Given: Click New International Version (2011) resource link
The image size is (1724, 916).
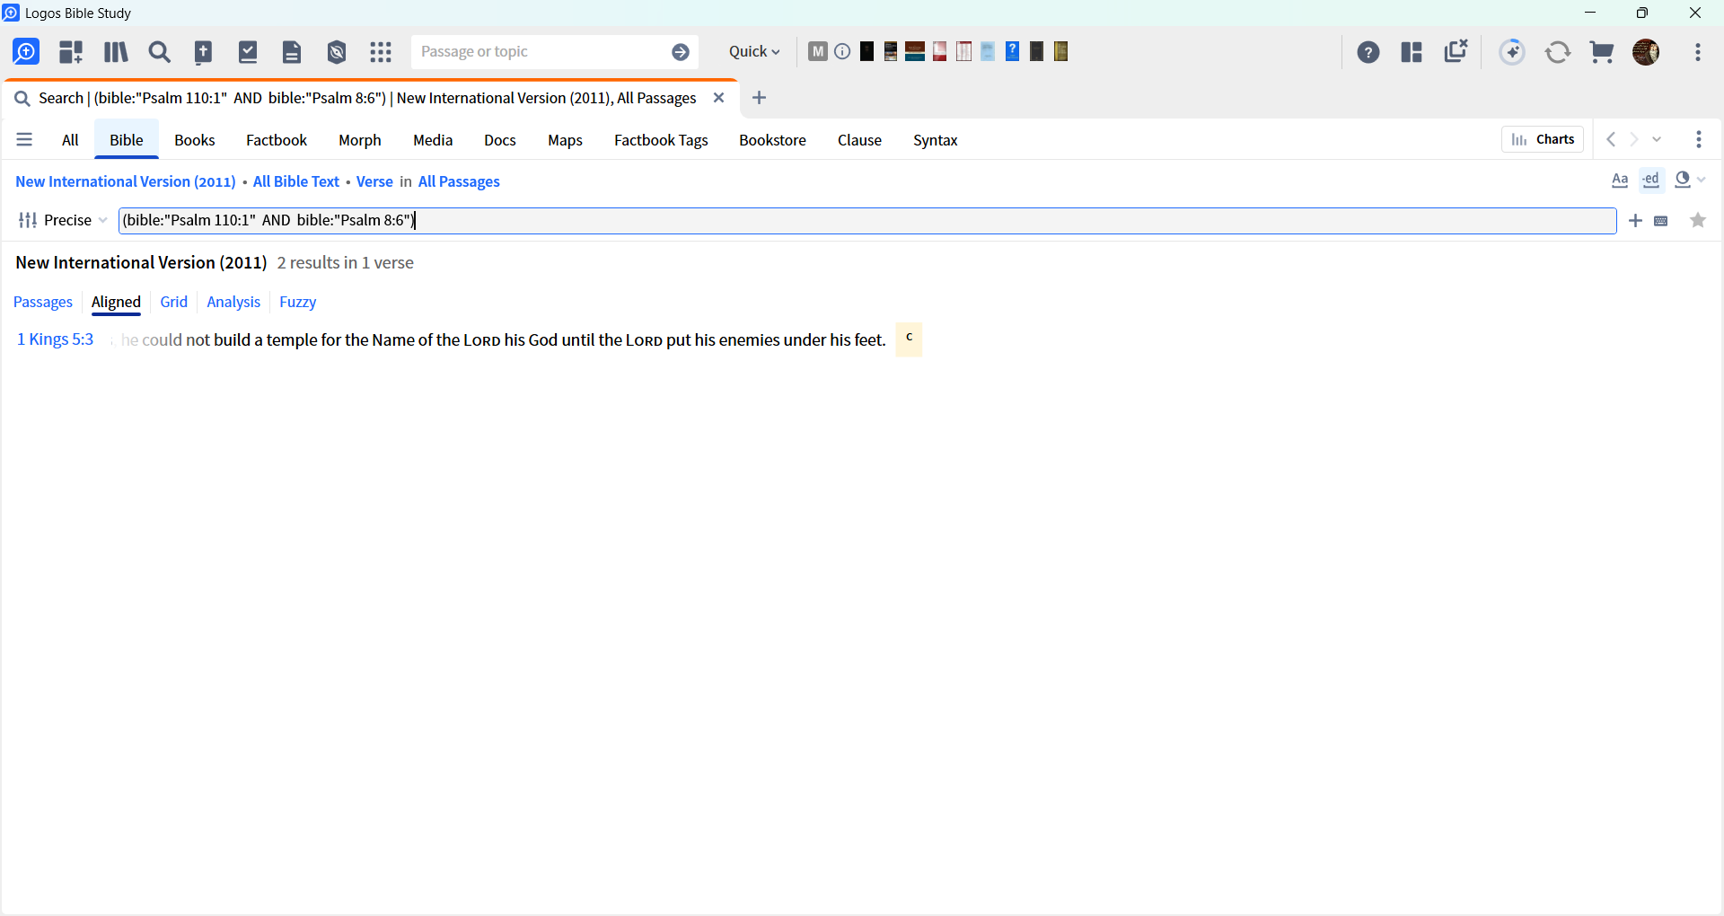Looking at the screenshot, I should coord(126,181).
